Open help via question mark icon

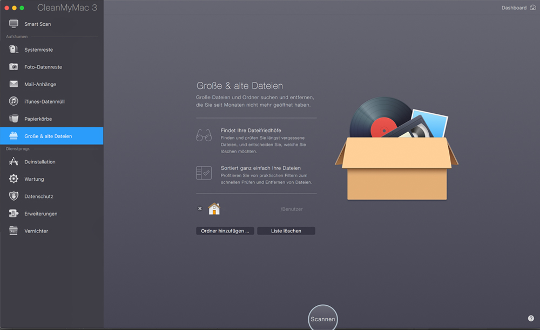(531, 318)
